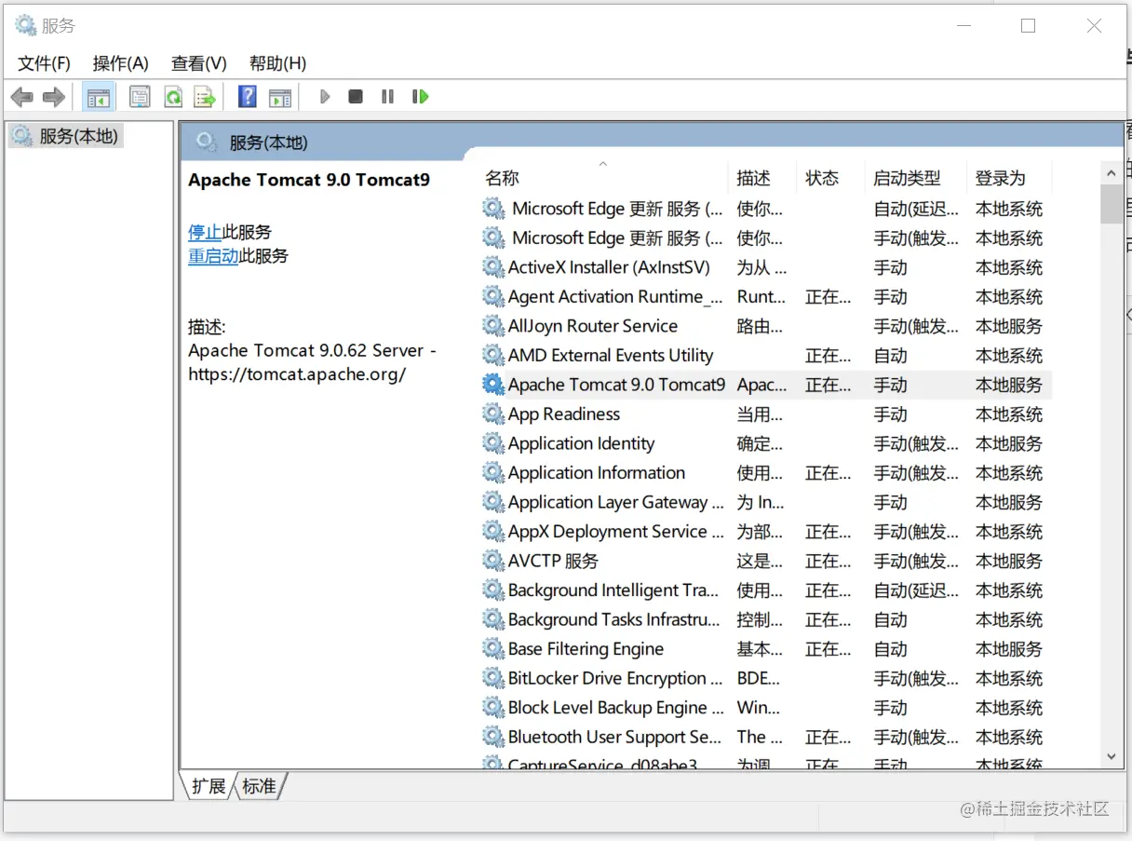The width and height of the screenshot is (1132, 841).
Task: Click the Refresh toolbar icon
Action: click(172, 96)
